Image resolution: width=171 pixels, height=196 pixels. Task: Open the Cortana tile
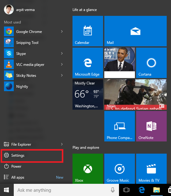[x=151, y=63]
